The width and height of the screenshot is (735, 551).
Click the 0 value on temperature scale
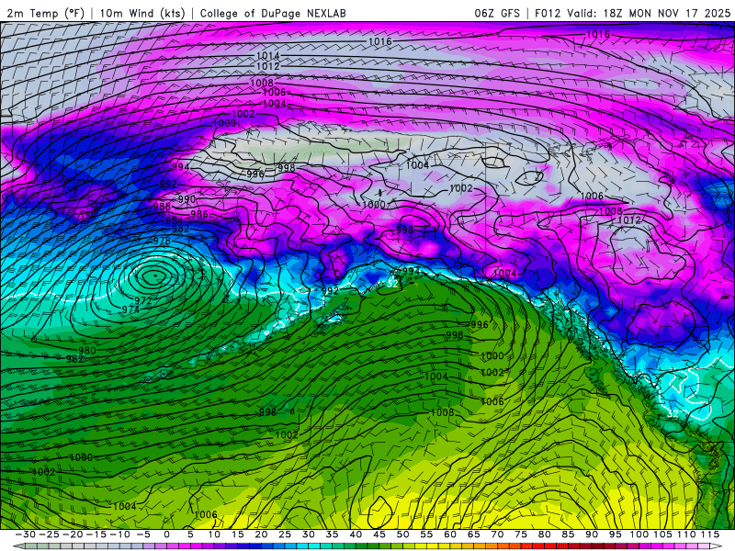167,534
